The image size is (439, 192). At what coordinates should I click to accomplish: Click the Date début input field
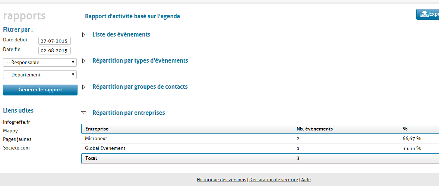54,41
